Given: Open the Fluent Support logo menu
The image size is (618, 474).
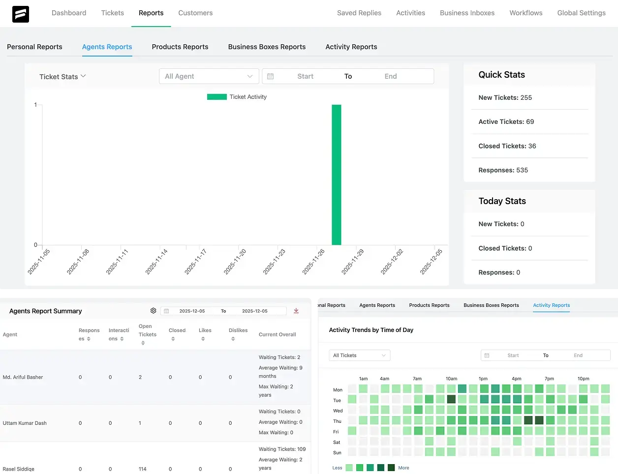Looking at the screenshot, I should [20, 14].
